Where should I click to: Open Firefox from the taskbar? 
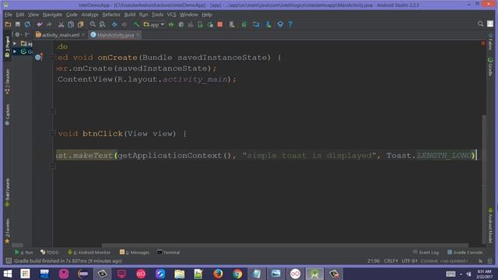(218, 274)
